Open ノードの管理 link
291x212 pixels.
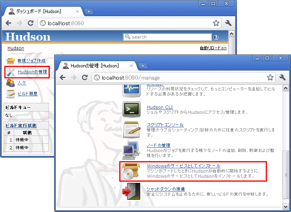[x=158, y=145]
